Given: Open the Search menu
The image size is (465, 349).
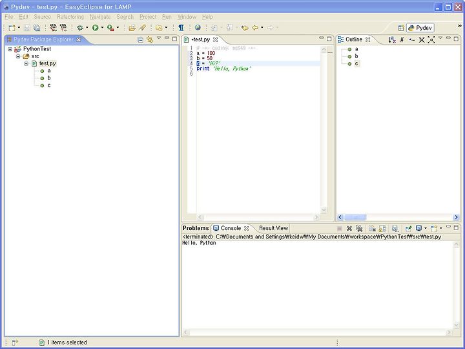Looking at the screenshot, I should point(125,17).
